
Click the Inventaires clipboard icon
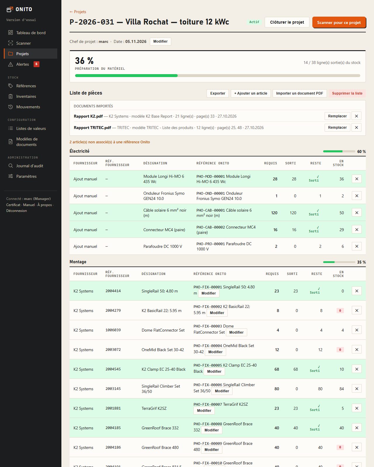click(11, 96)
